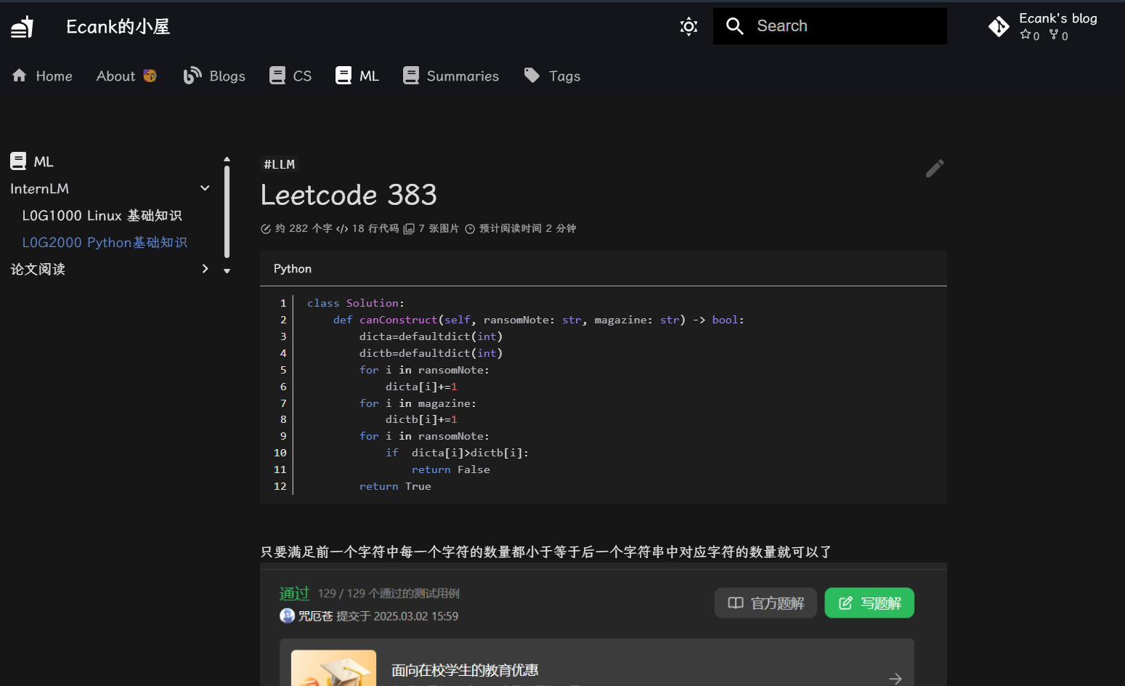This screenshot has width=1125, height=686.
Task: Go to the Home tab
Action: point(43,76)
